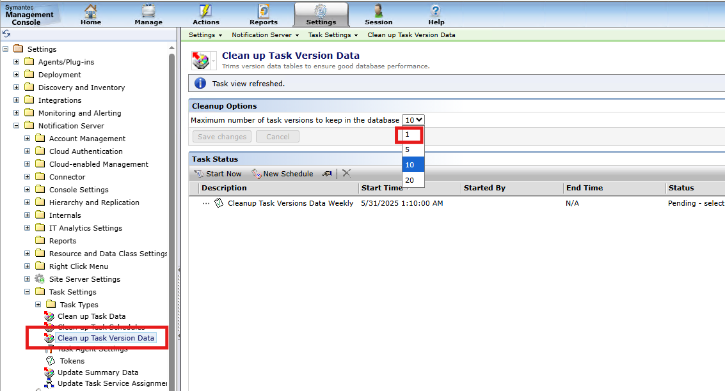Viewport: 725px width, 391px height.
Task: Open the Settings tab in top bar
Action: (321, 14)
